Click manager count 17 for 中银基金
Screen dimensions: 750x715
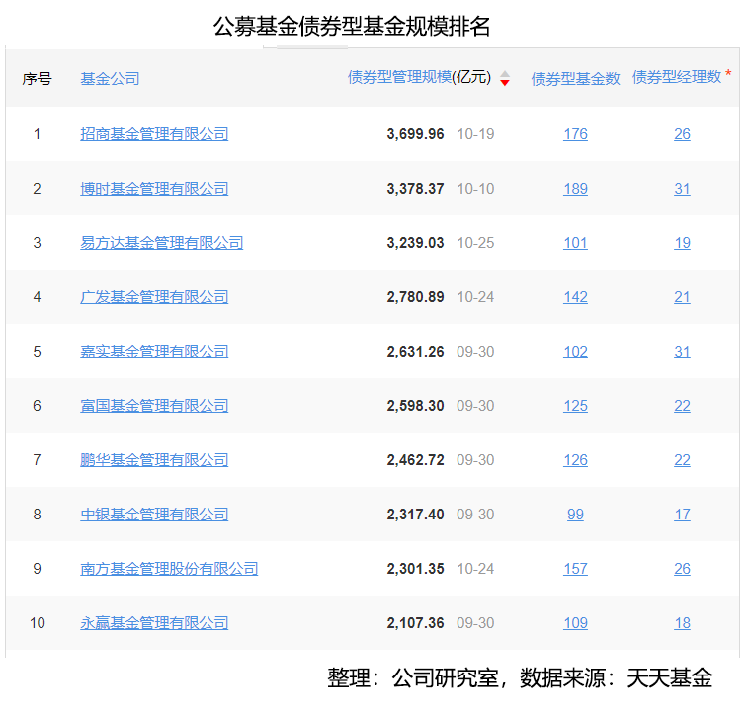tap(682, 515)
